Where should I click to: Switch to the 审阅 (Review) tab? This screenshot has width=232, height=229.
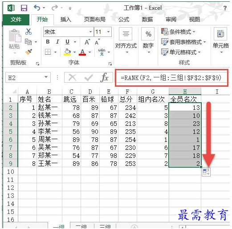171,20
